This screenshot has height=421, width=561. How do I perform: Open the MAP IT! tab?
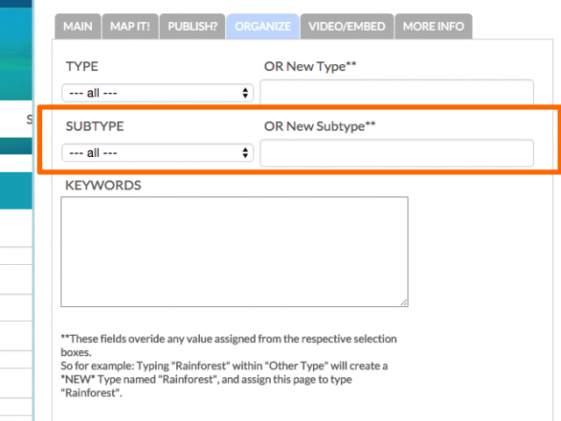pyautogui.click(x=130, y=26)
